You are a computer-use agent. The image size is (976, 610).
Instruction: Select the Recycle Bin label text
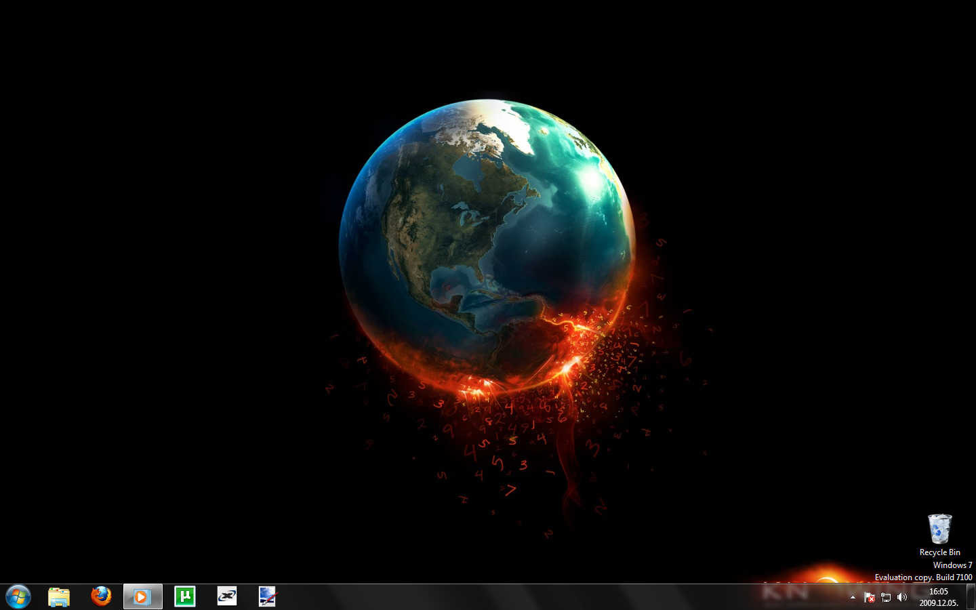939,552
